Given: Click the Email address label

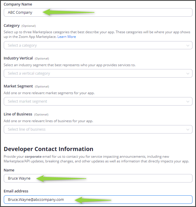Looking at the screenshot, I should pos(16,191).
